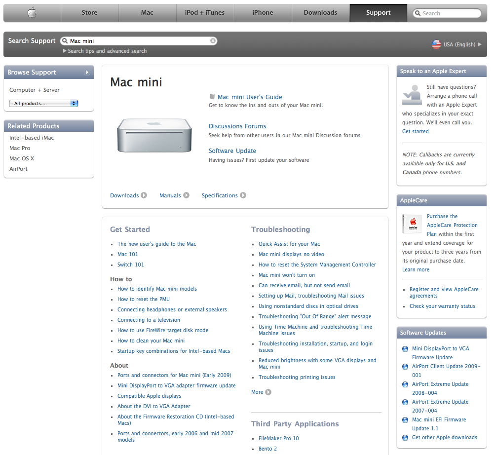Expand Browse Support with arrow button
This screenshot has width=494, height=455.
coord(87,73)
